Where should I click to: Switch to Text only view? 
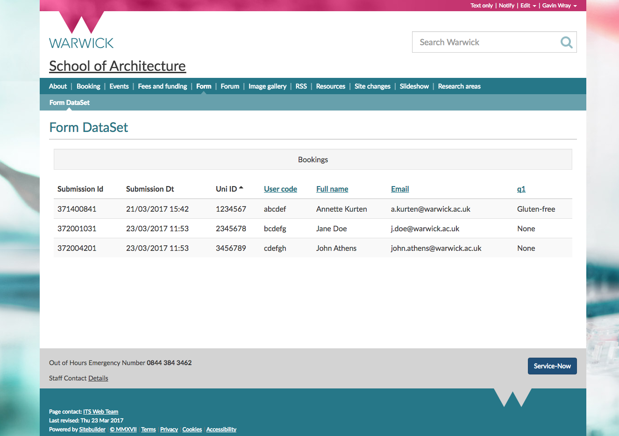pyautogui.click(x=481, y=6)
